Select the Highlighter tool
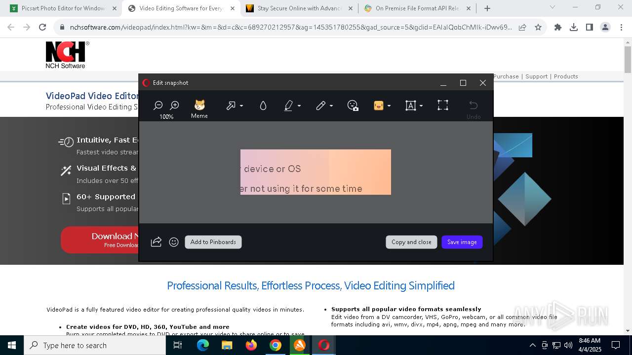Viewport: 632px width, 355px height. [289, 106]
